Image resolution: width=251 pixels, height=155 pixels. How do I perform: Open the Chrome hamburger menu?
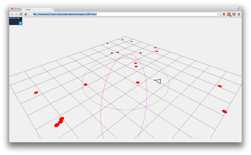[x=239, y=14]
